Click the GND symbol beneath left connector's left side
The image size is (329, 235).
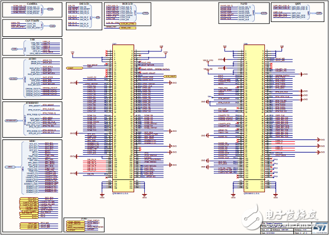(102, 195)
